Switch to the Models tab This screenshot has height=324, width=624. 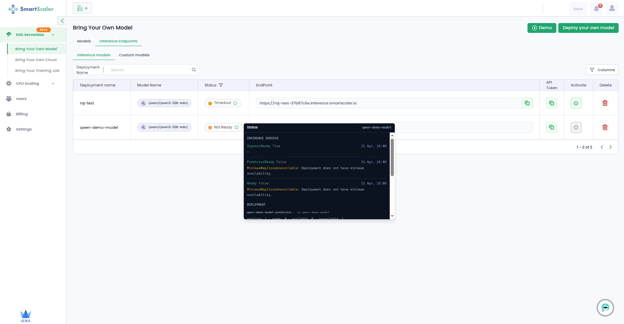coord(84,41)
